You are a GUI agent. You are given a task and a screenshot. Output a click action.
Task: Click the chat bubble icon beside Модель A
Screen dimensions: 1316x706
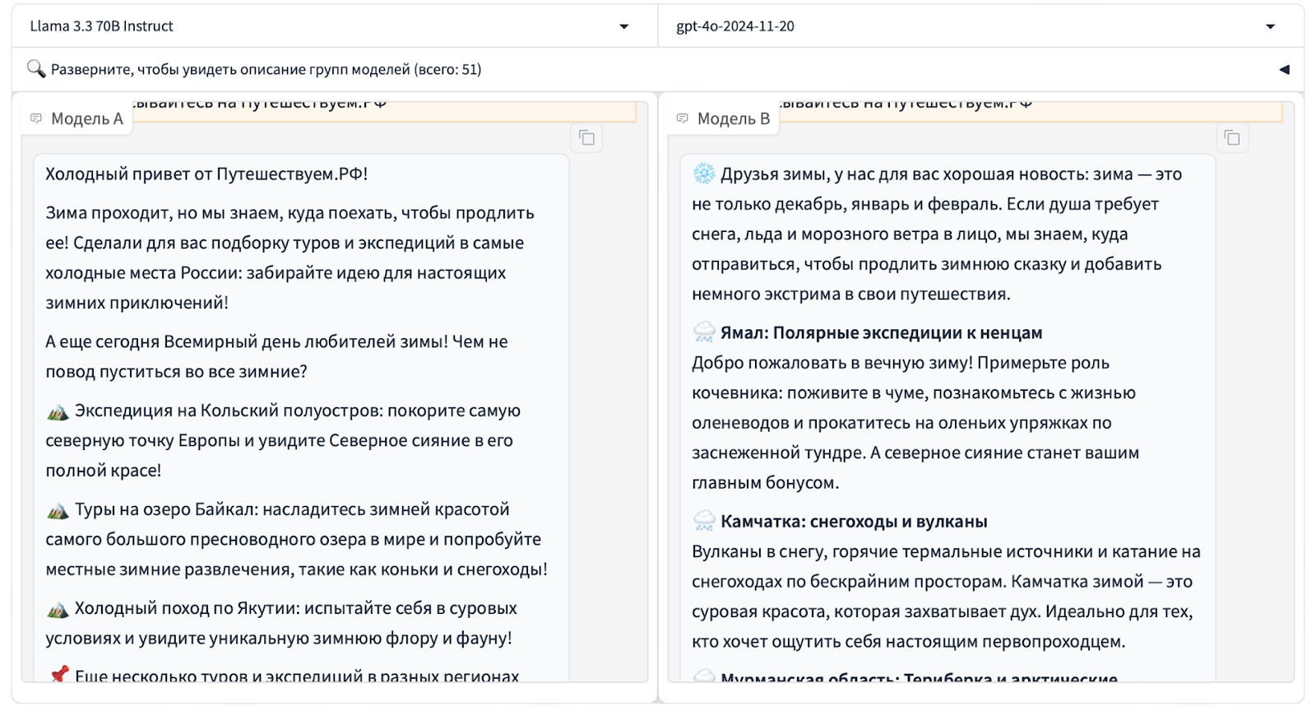(x=36, y=118)
